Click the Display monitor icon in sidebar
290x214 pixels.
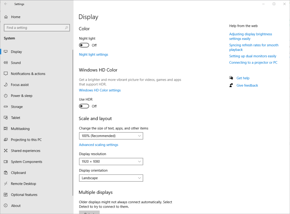(x=6, y=52)
